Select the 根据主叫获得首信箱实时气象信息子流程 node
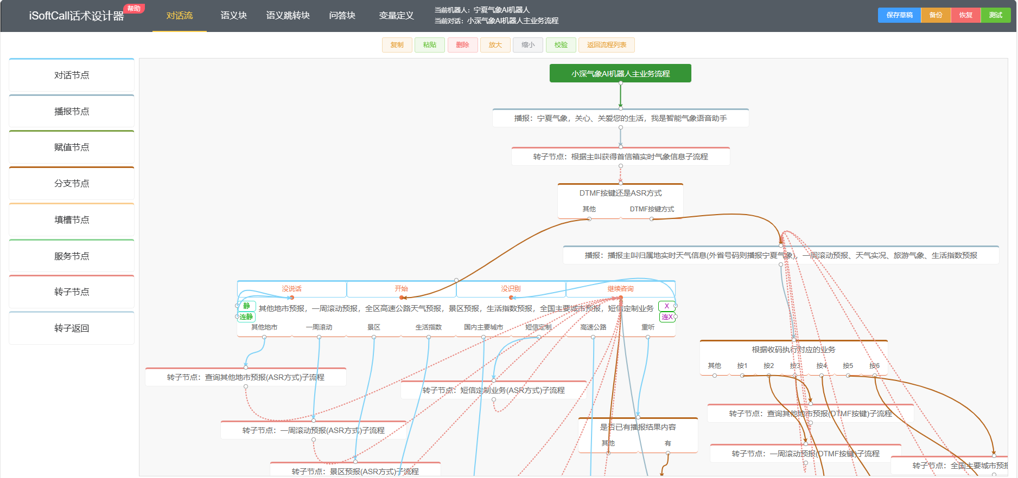Image resolution: width=1018 pixels, height=478 pixels. click(x=621, y=157)
